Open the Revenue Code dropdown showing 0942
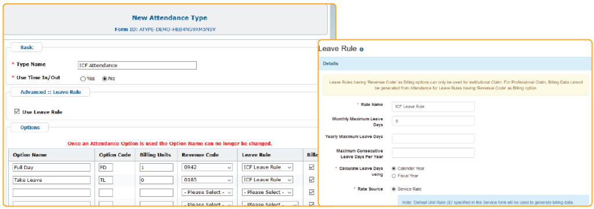The height and width of the screenshot is (209, 594). coord(207,167)
